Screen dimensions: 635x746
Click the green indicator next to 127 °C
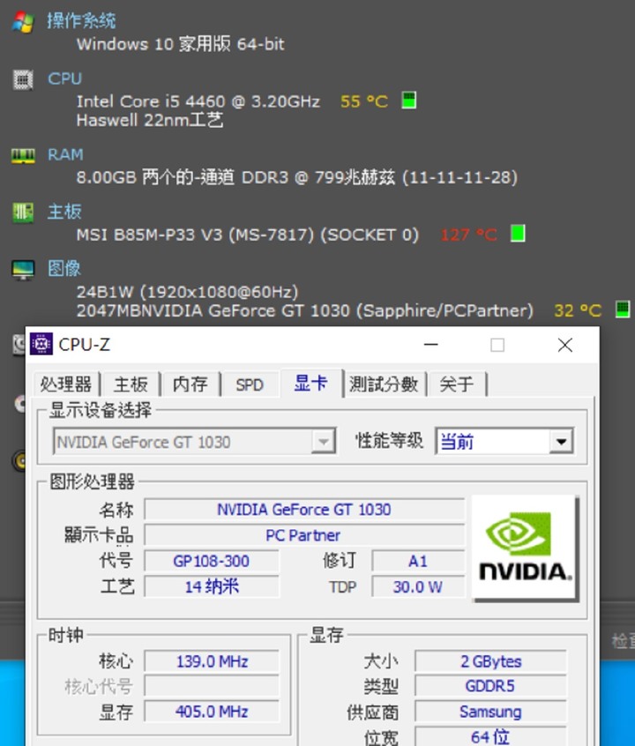pos(518,234)
